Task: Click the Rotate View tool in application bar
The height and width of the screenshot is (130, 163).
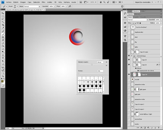Action: coord(108,2)
